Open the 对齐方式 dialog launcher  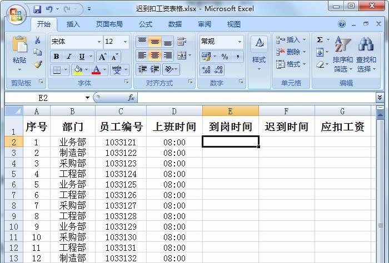190,82
